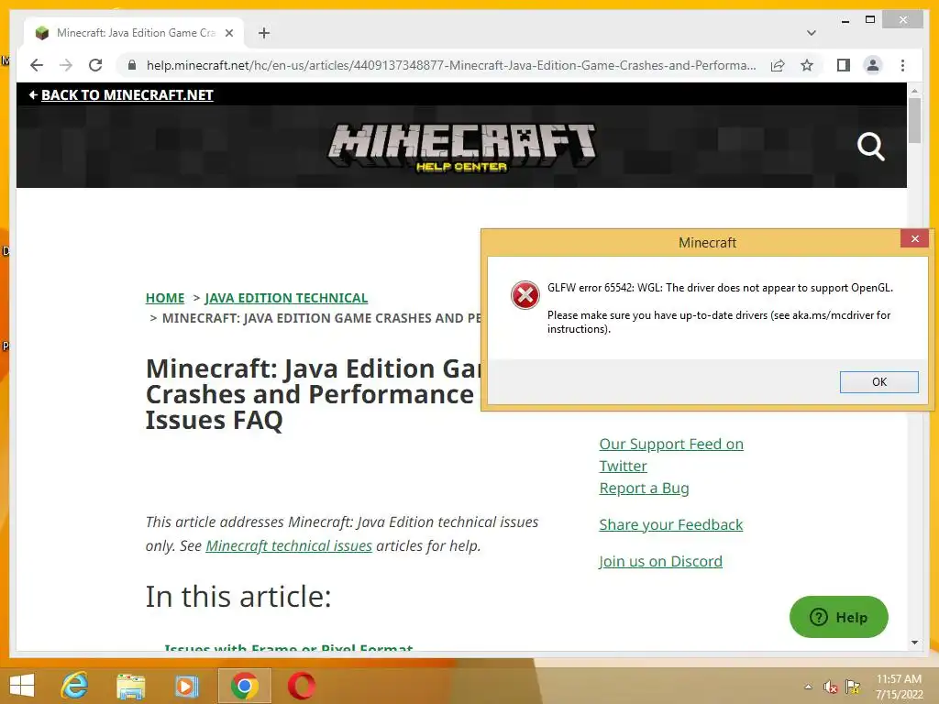
Task: Click the Report a Bug link
Action: [644, 488]
